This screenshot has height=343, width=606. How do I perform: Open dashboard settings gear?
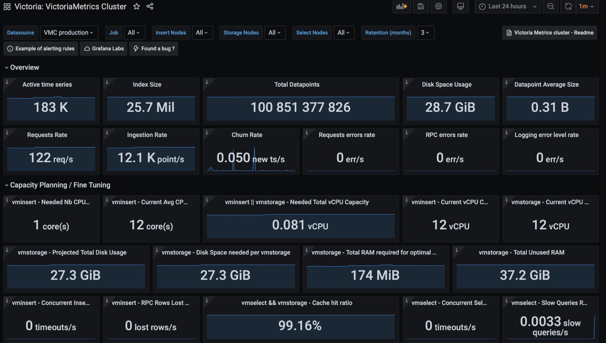pos(438,7)
